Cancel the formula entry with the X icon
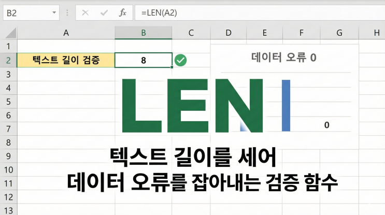The height and width of the screenshot is (215, 385). [x=85, y=12]
